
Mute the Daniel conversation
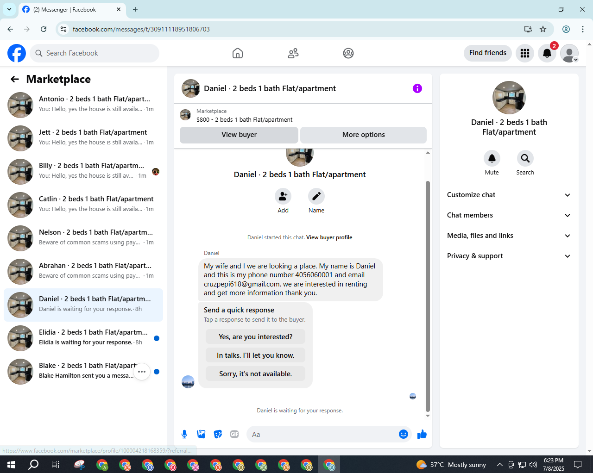point(492,158)
